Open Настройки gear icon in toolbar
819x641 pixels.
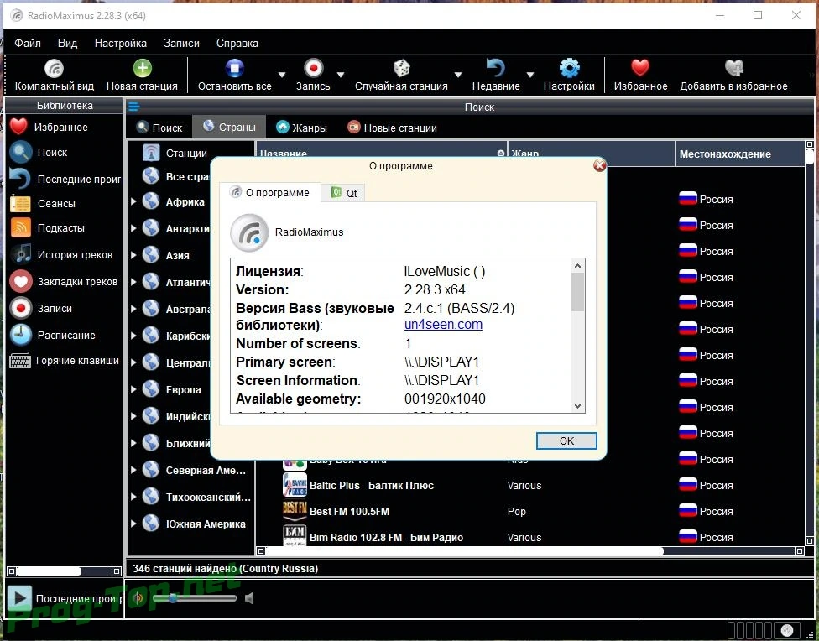569,76
